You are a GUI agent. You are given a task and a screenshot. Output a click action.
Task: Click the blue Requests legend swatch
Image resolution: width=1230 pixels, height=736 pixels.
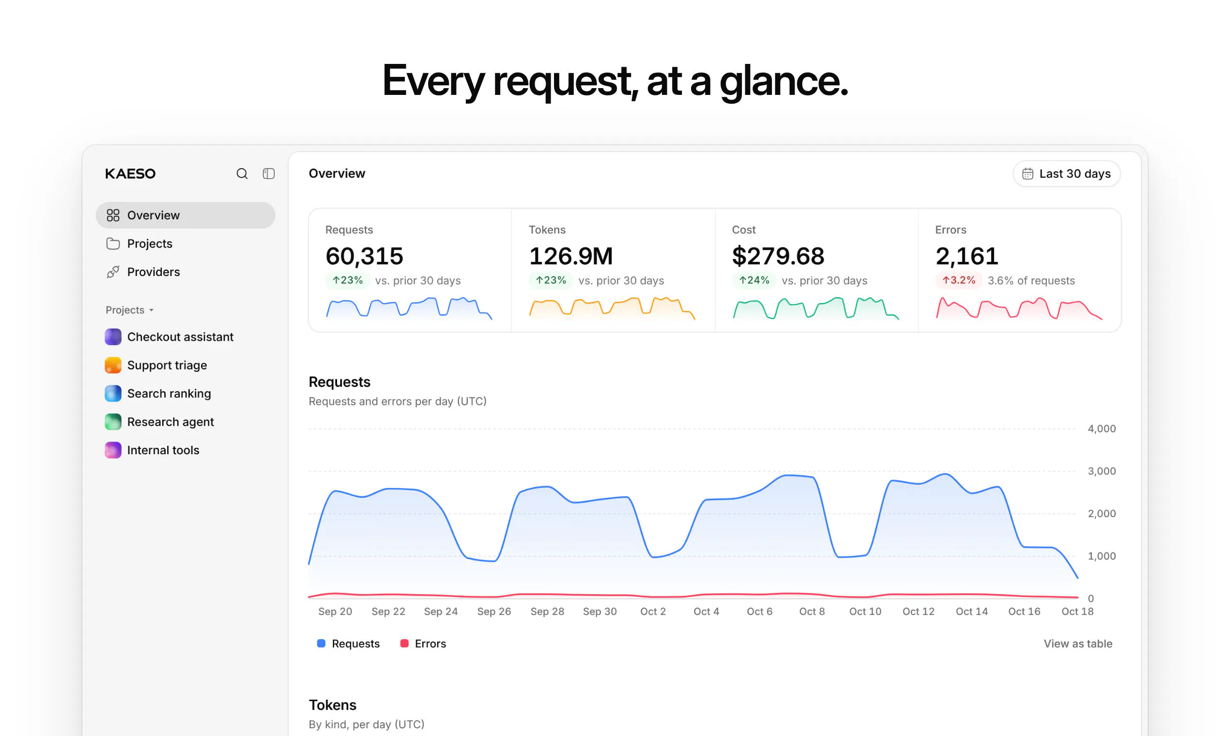click(x=321, y=643)
